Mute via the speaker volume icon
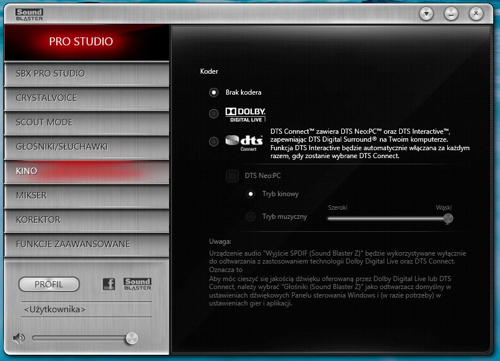Screen dimensions: 500x361 [19, 338]
